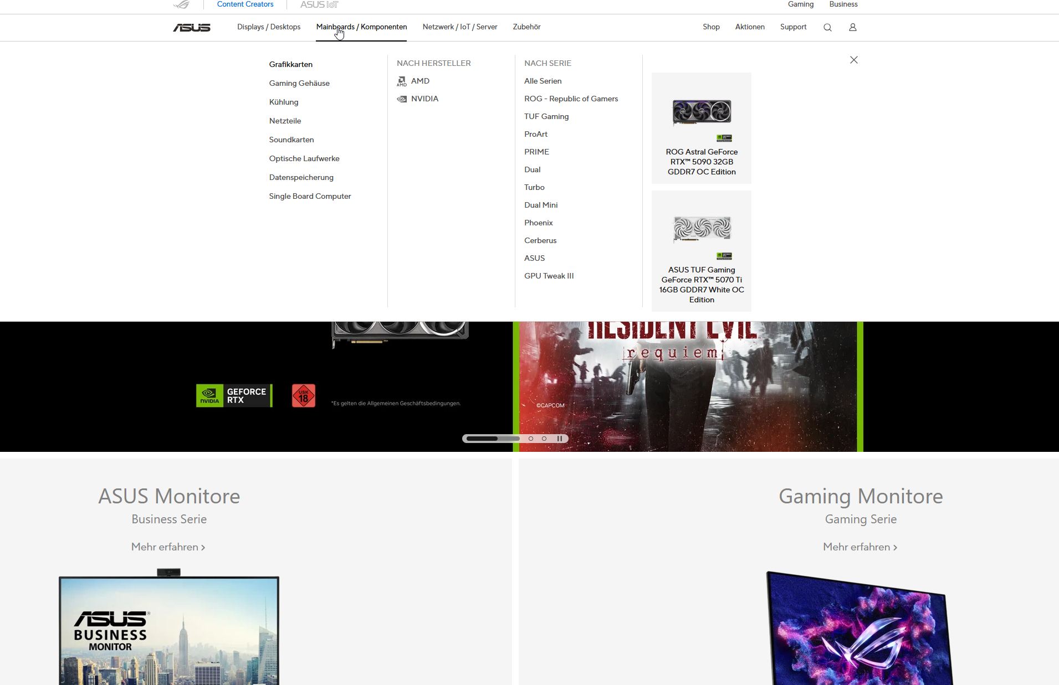Open the Resident Evil Requiem banner image

point(688,387)
